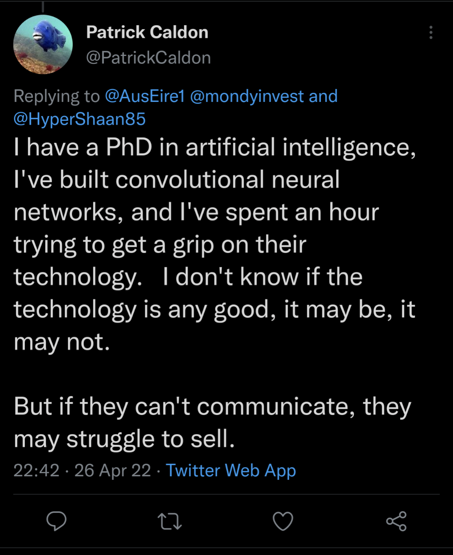Viewport: 453px width, 555px height.
Task: Visit the @AusEire1 profile mention
Action: click(144, 96)
